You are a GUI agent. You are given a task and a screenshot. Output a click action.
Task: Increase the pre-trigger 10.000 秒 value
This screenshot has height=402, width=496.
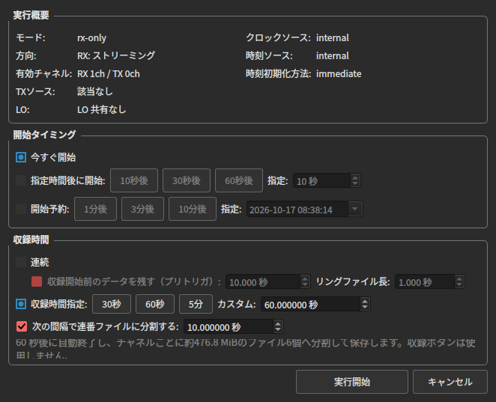[x=305, y=278]
